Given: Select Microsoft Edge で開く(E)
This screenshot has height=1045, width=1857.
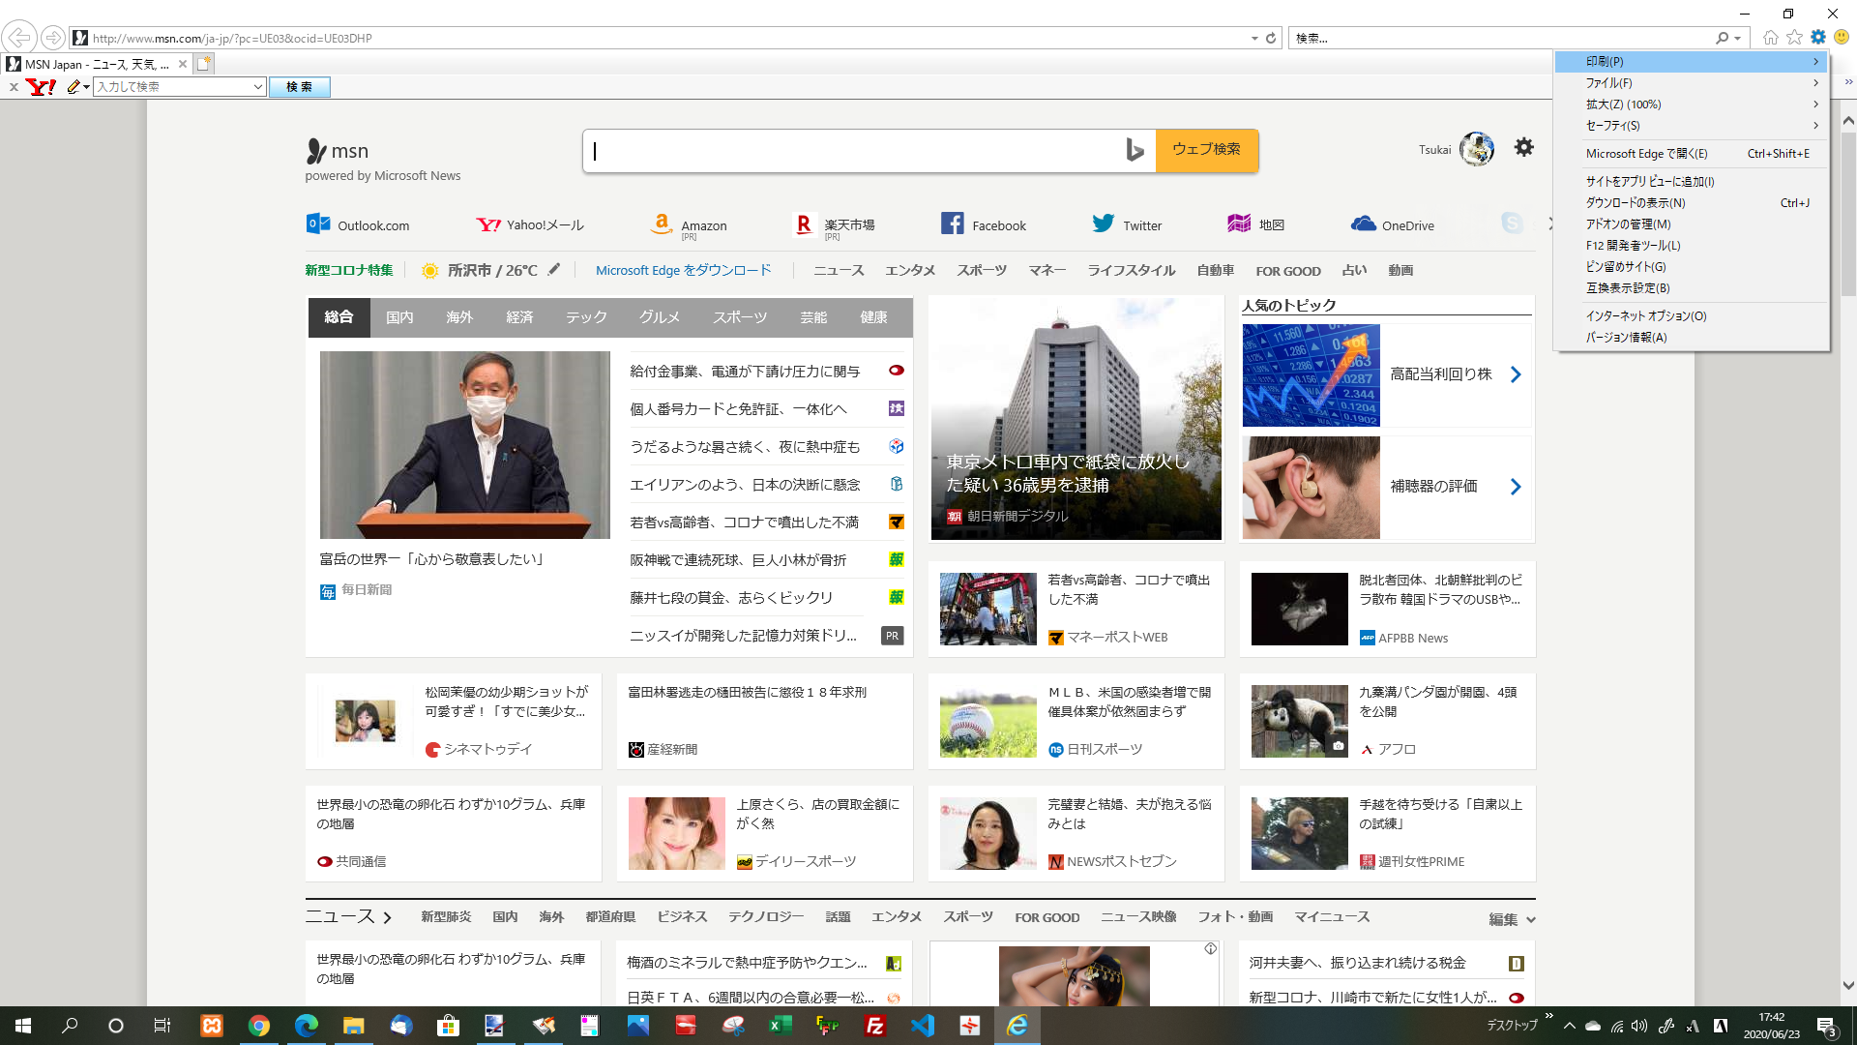Looking at the screenshot, I should tap(1690, 153).
